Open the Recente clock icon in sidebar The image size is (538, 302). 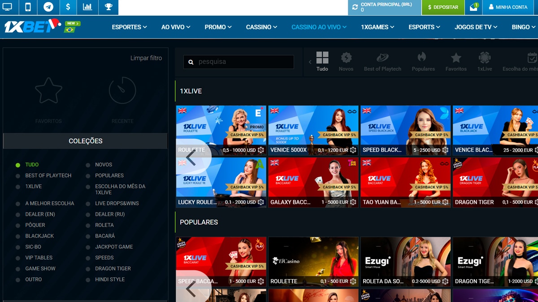[x=122, y=91]
